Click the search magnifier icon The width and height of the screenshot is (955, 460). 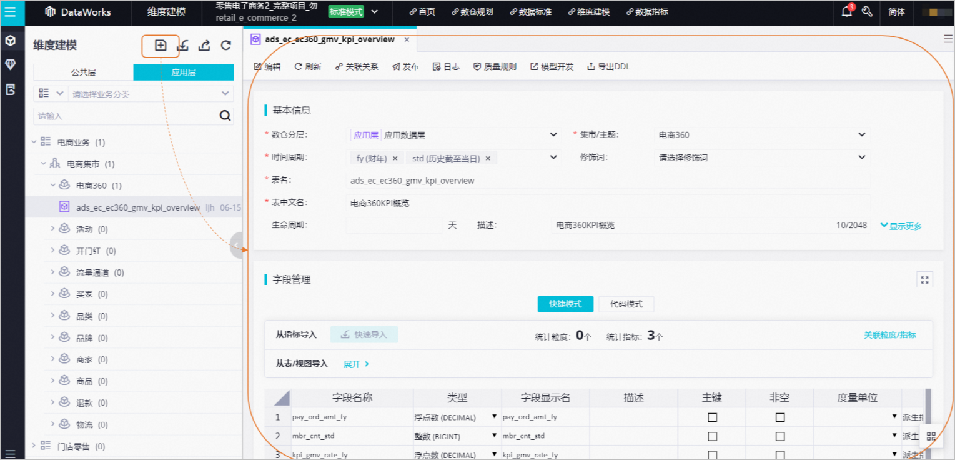pyautogui.click(x=225, y=116)
